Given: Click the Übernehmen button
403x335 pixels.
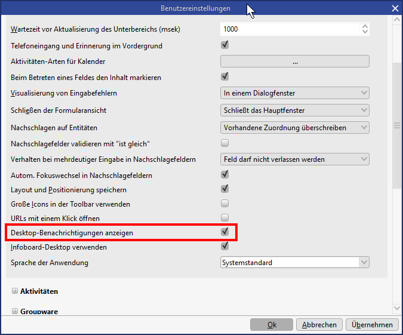Looking at the screenshot, I should pos(372,325).
